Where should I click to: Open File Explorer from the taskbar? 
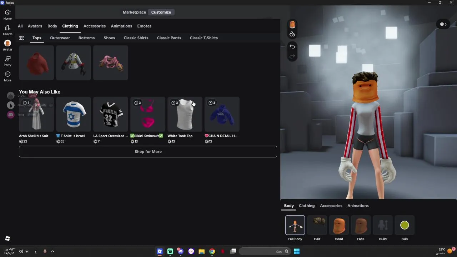[201, 251]
